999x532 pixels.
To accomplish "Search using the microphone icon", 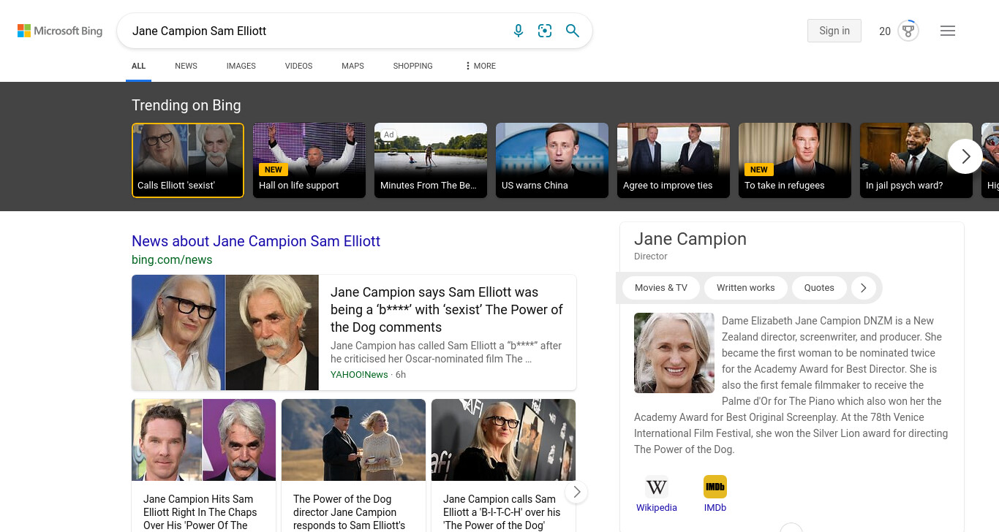I will click(x=519, y=31).
